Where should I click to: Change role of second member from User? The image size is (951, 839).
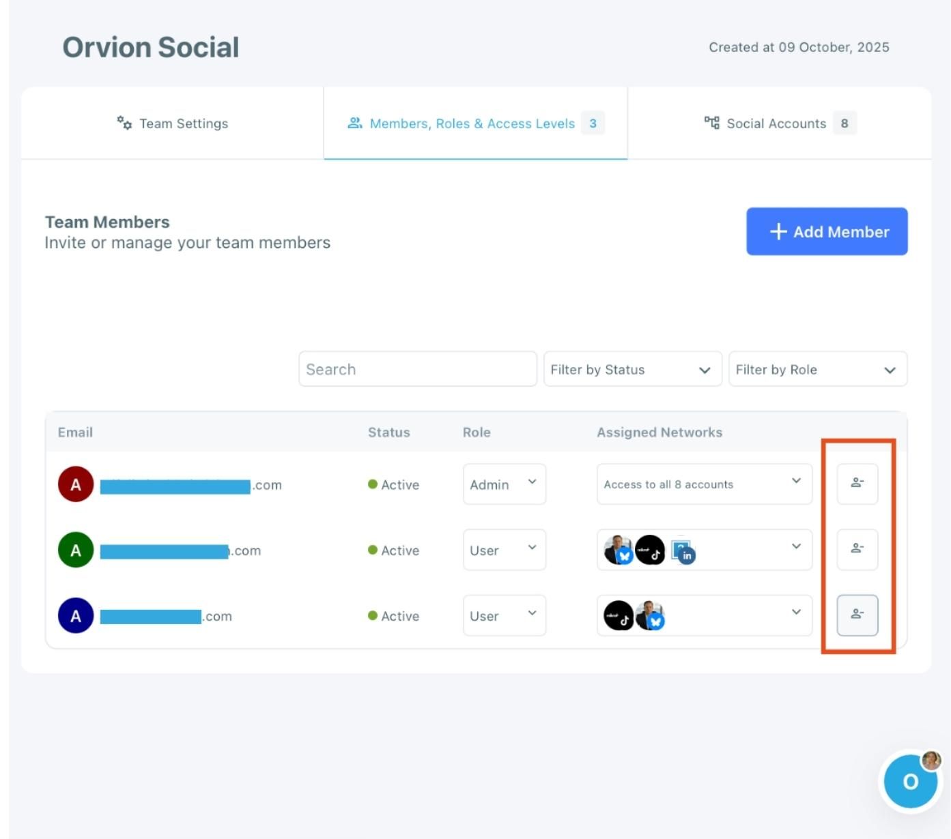tap(504, 550)
